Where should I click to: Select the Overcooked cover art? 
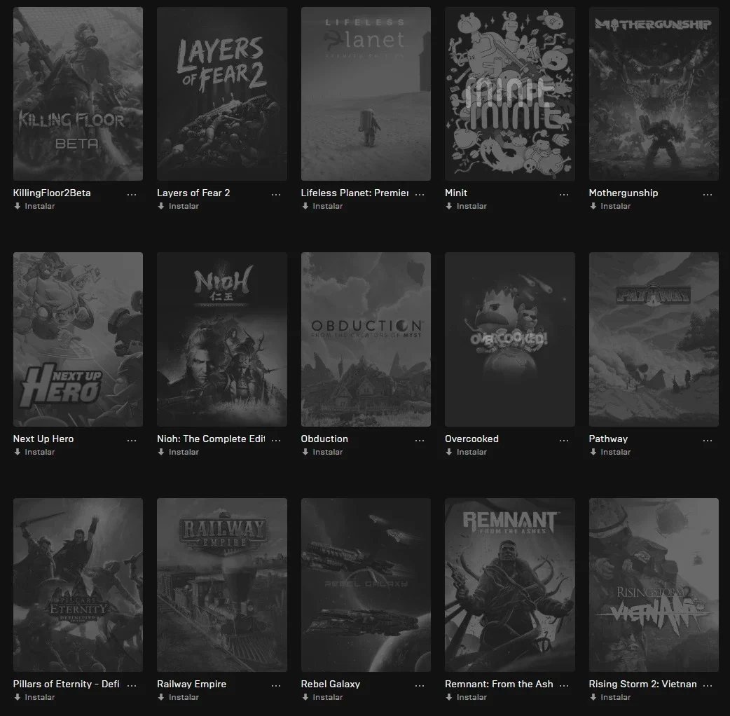click(x=510, y=339)
